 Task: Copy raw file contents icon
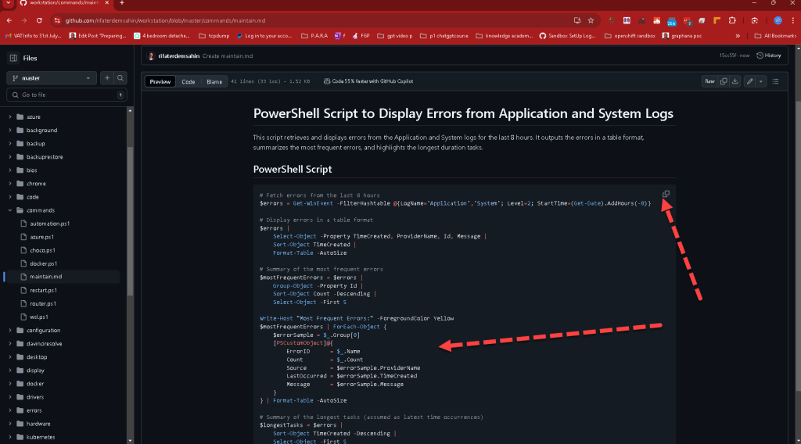click(x=724, y=81)
